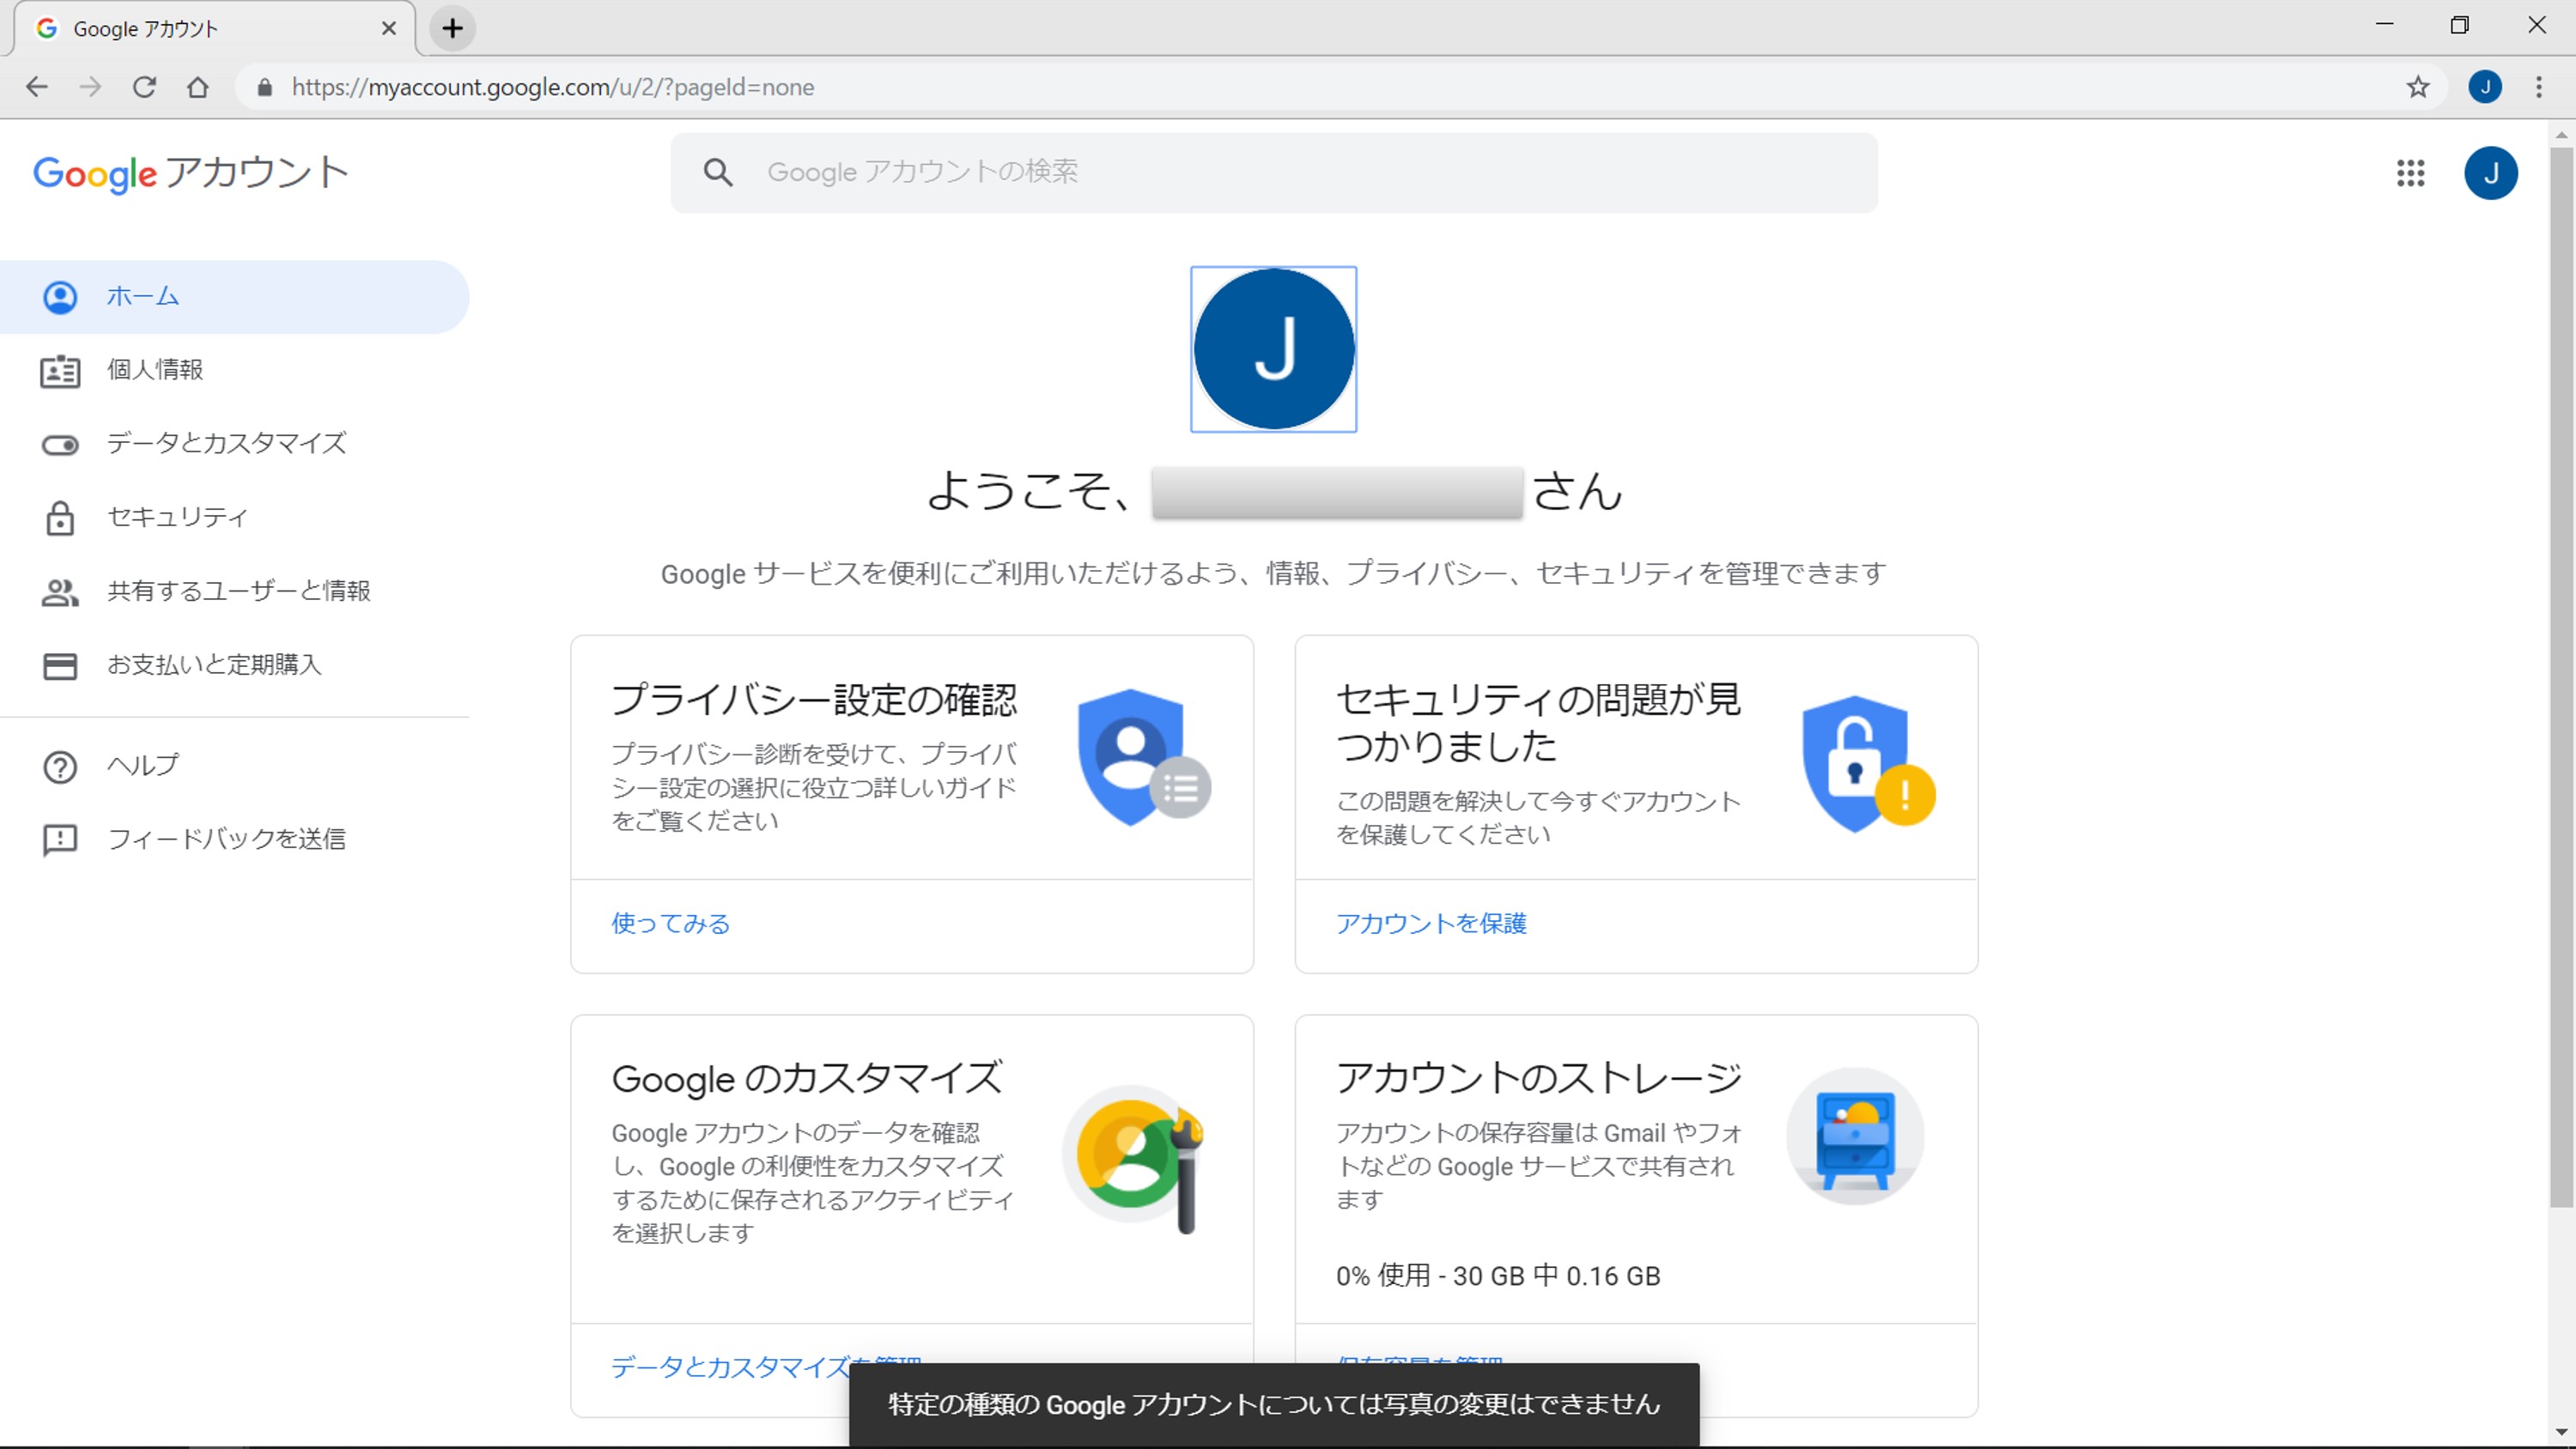2576x1449 pixels.
Task: Click the アカウントを保護 link
Action: (x=1431, y=923)
